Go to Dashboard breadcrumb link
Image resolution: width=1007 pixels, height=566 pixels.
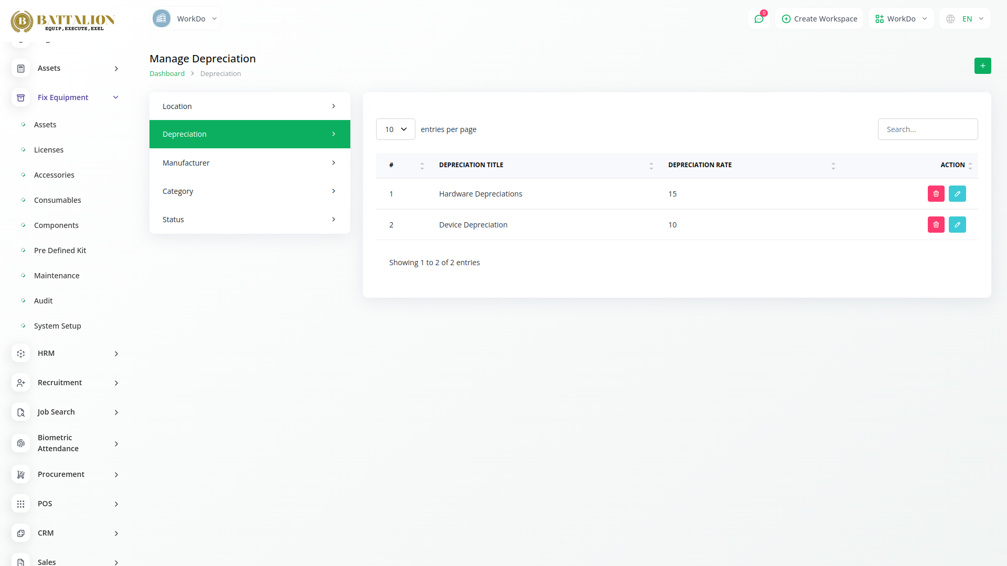(x=167, y=74)
